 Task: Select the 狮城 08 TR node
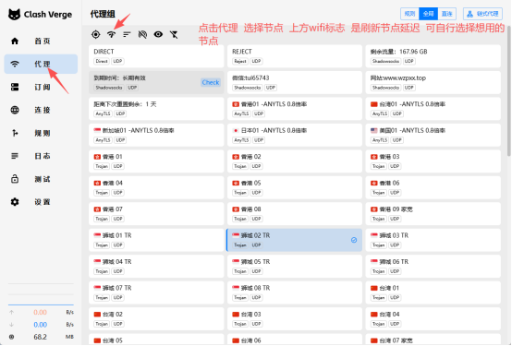[295, 292]
